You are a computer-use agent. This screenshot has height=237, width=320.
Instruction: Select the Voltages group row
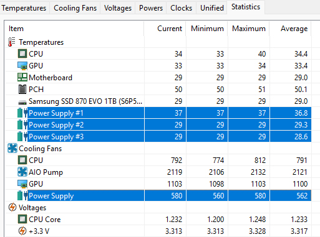coord(158,207)
